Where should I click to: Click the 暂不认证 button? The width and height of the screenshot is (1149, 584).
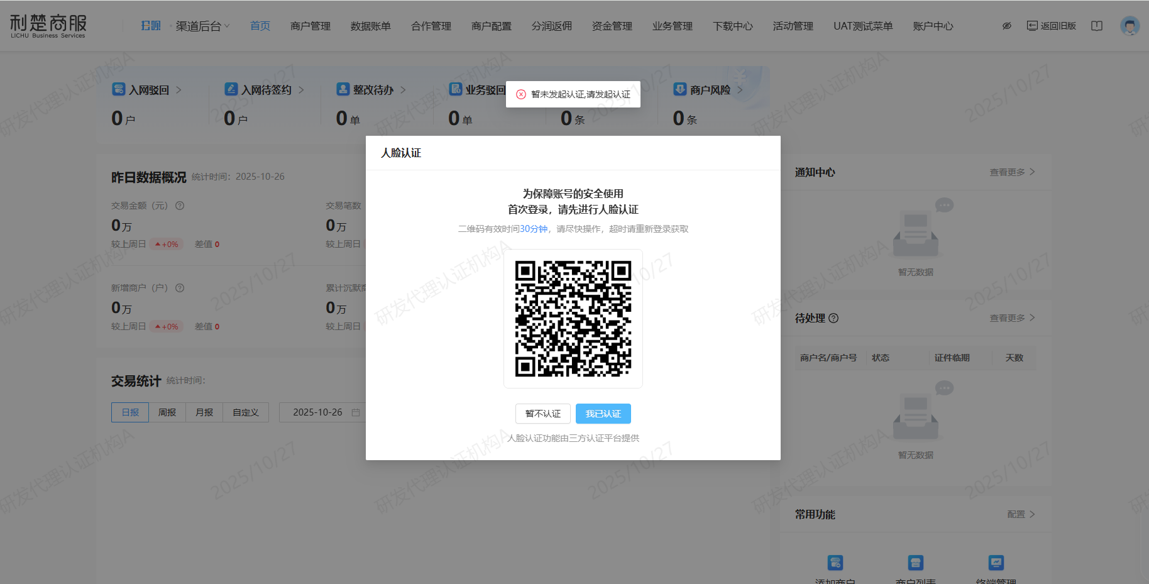click(x=542, y=414)
